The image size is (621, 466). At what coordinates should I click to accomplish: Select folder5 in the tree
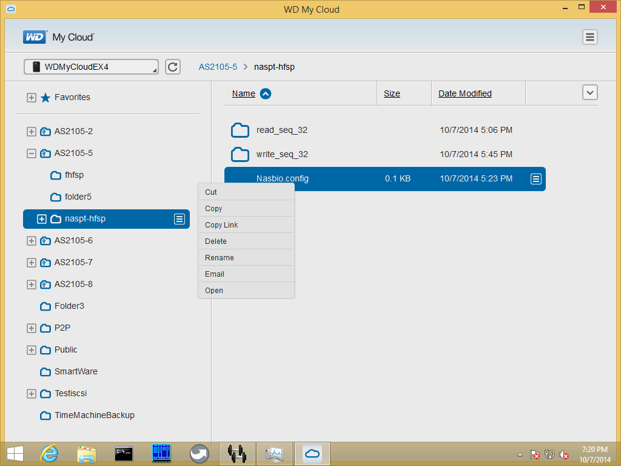coord(78,197)
